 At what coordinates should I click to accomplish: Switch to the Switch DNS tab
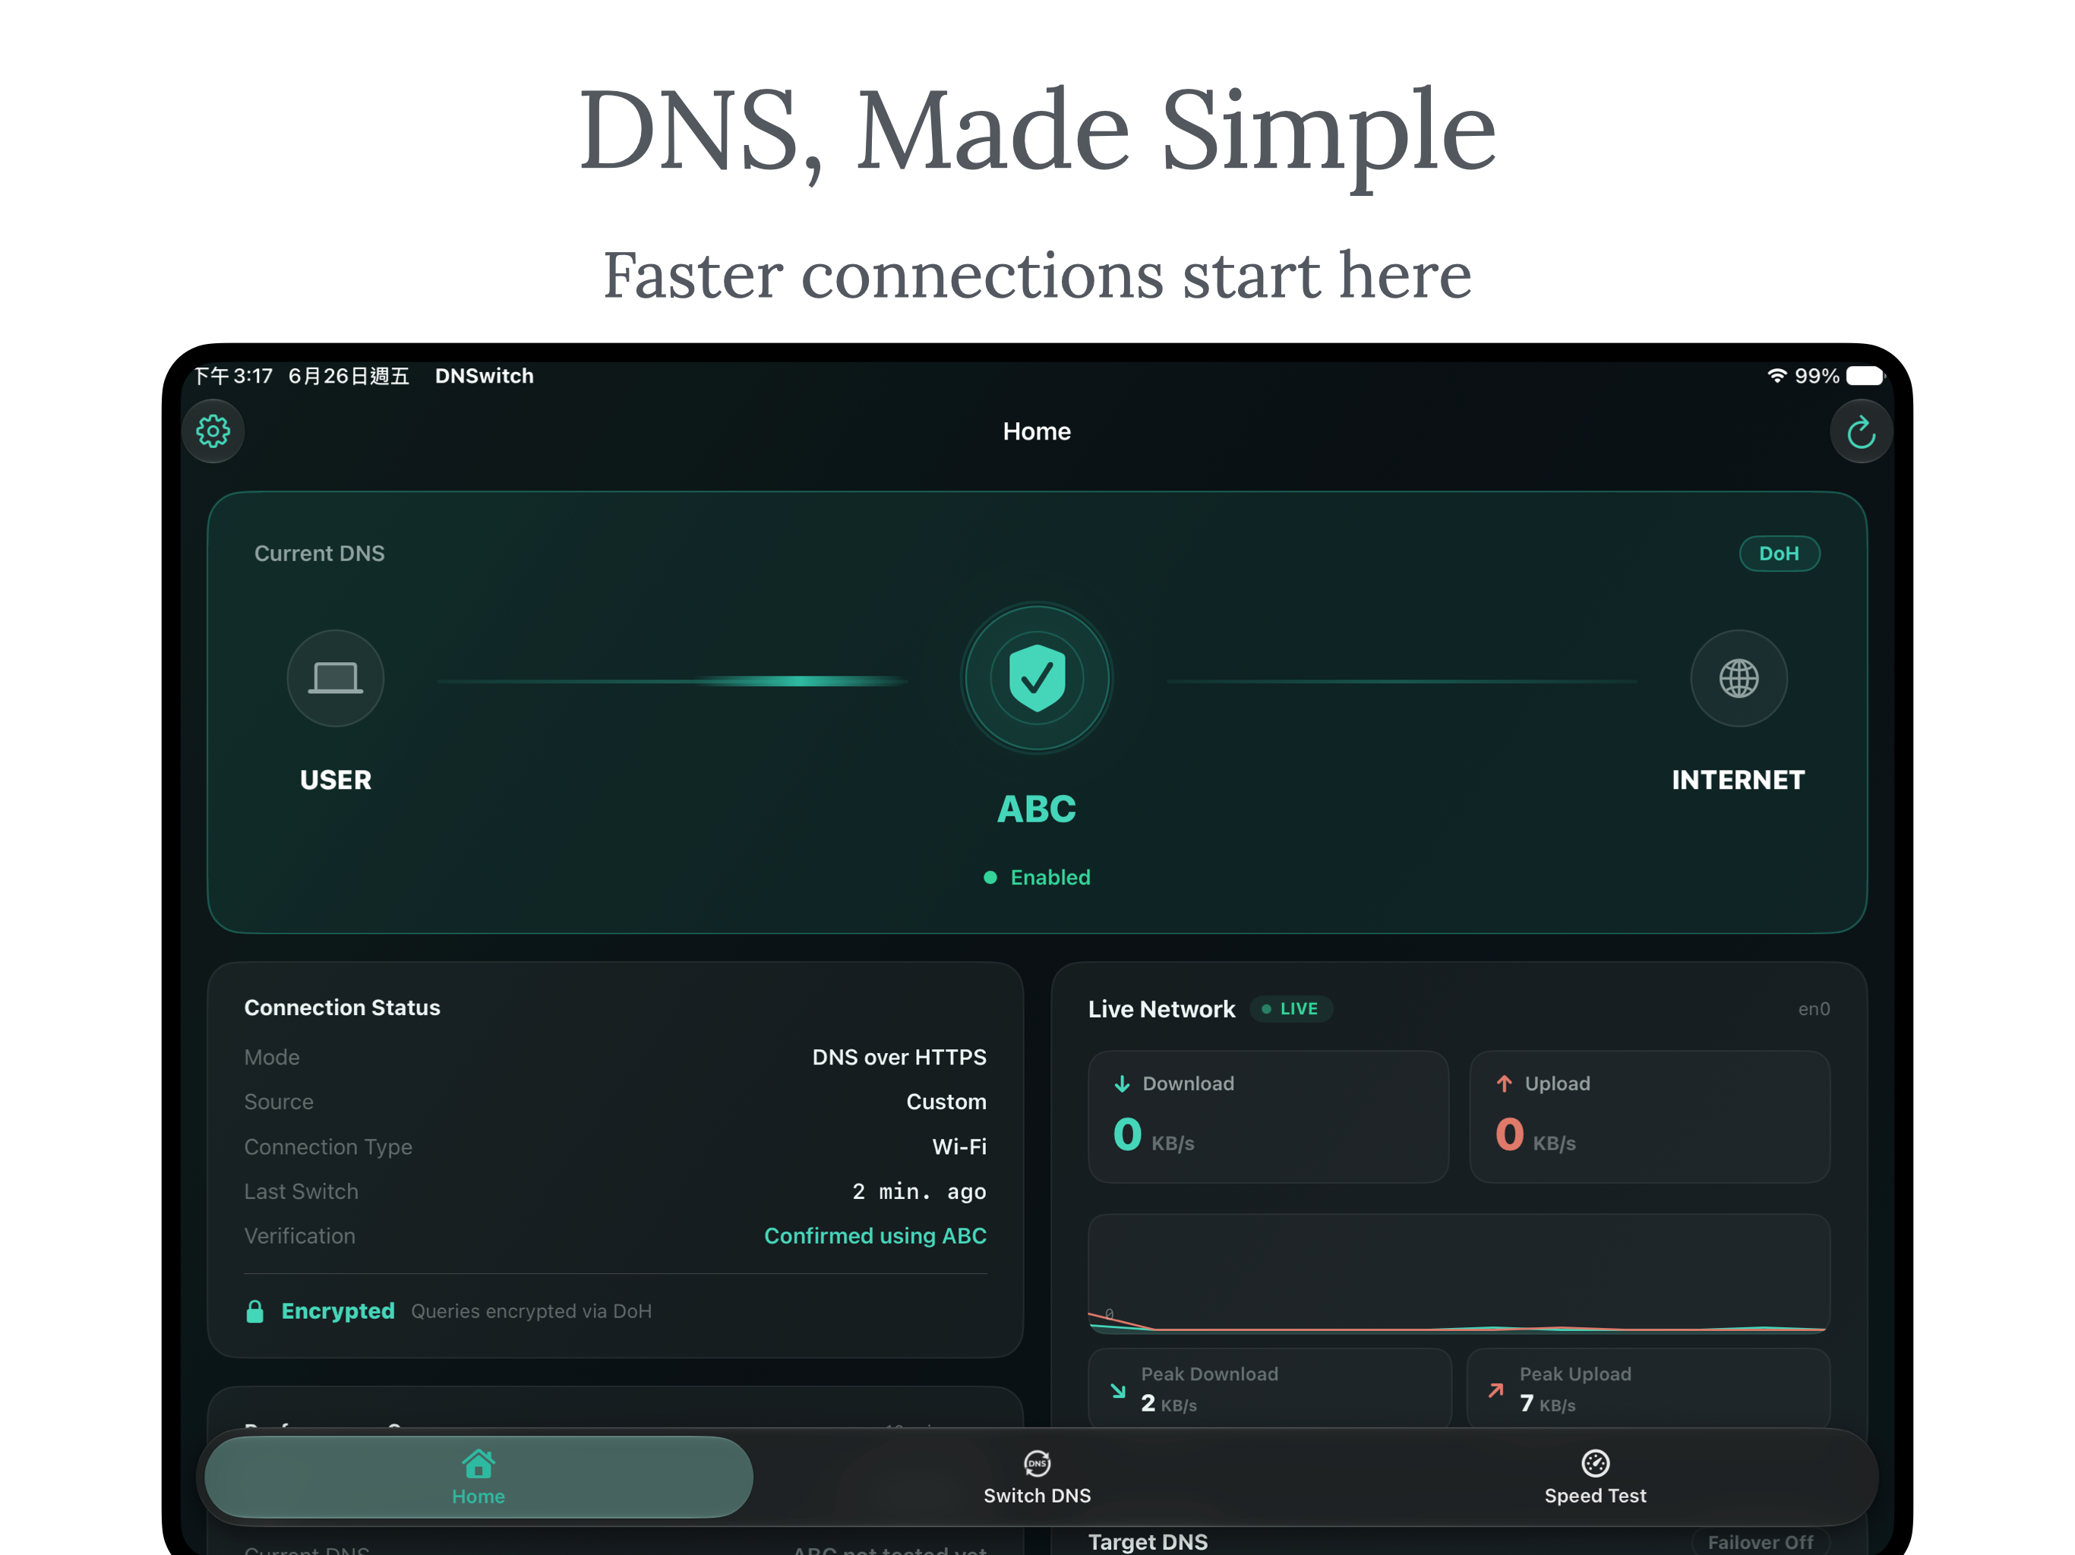(x=1037, y=1477)
